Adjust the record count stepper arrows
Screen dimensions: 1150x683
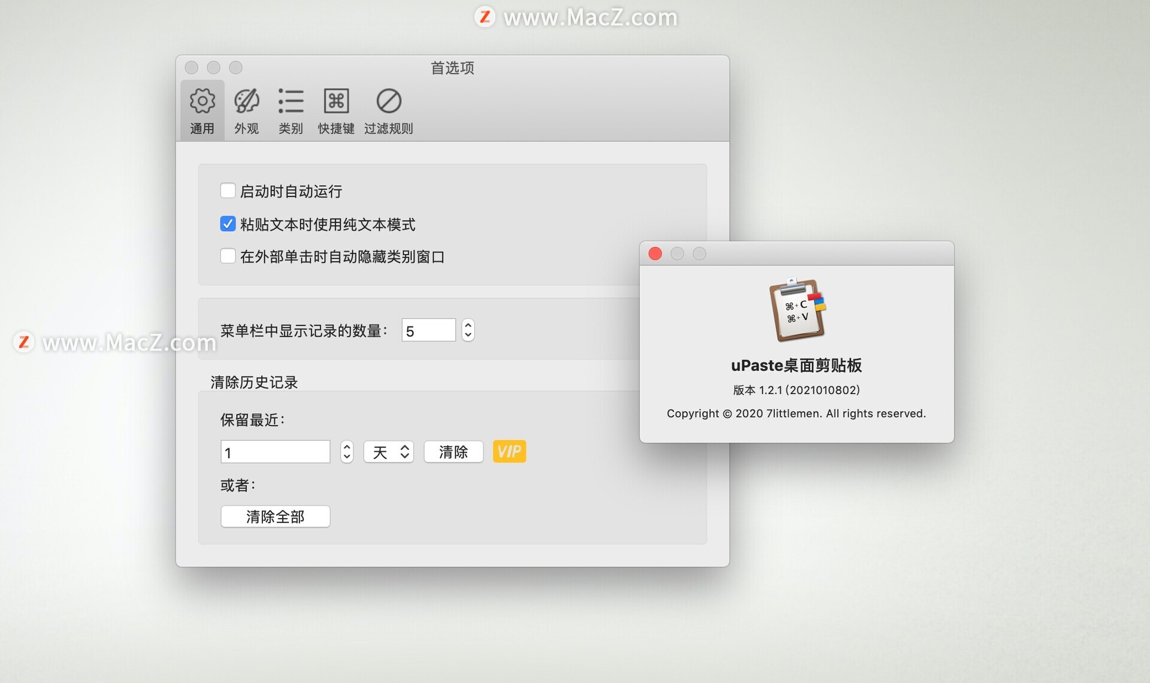coord(468,330)
